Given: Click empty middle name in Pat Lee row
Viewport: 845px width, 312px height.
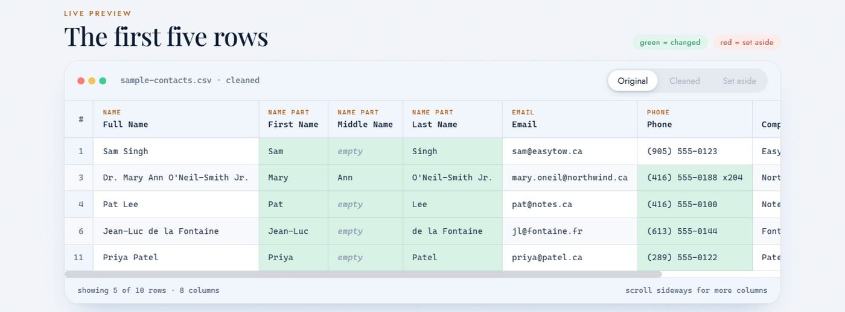Looking at the screenshot, I should [365, 204].
